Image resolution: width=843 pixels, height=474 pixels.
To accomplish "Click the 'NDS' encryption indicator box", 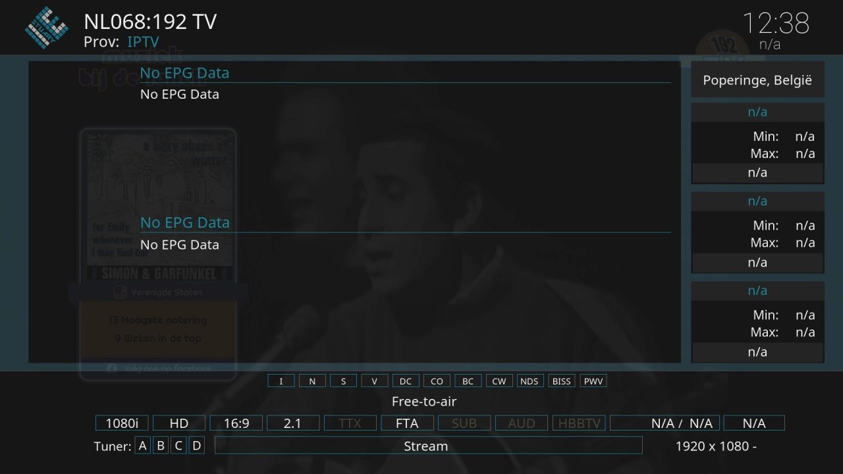I will [529, 381].
